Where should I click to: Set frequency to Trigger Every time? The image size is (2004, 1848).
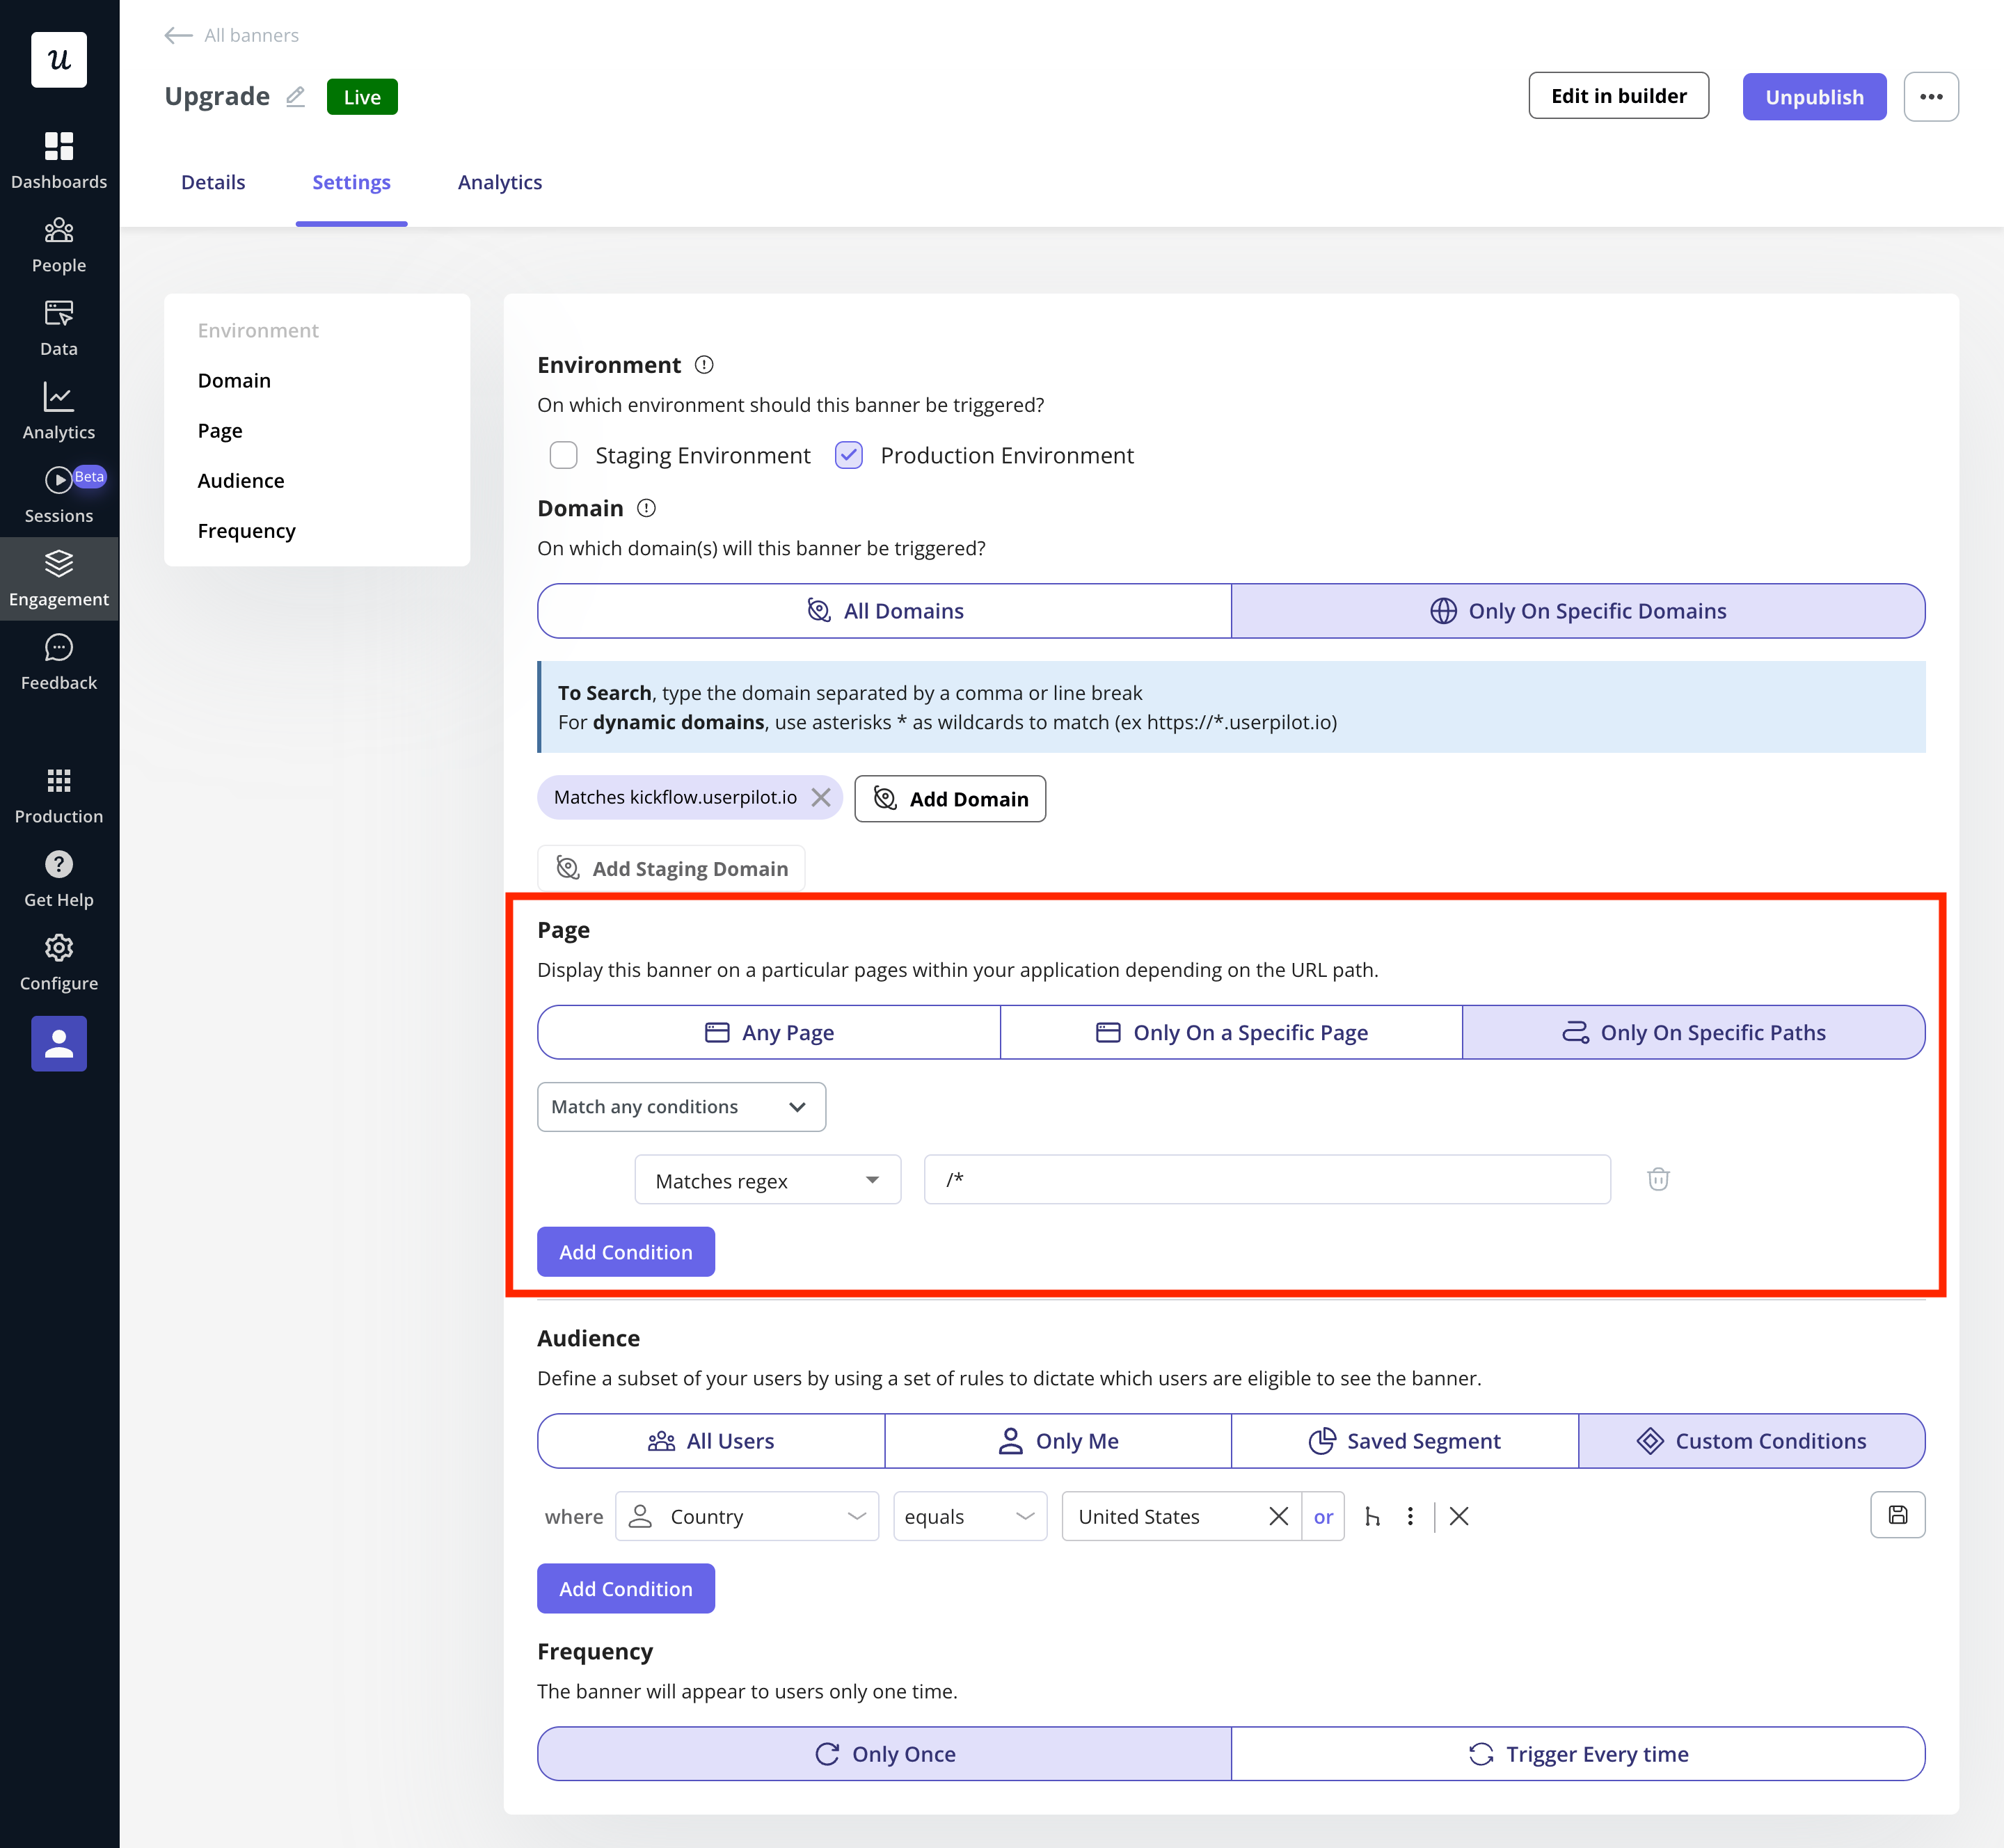point(1578,1754)
